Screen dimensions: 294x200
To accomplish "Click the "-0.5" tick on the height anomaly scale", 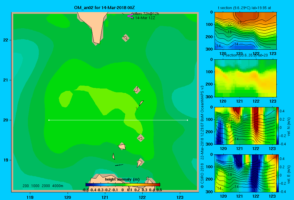I will [85, 190].
